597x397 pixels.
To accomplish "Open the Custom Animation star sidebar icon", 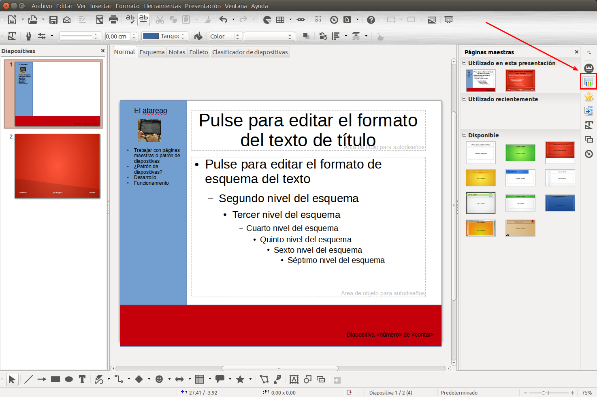I will (x=588, y=96).
